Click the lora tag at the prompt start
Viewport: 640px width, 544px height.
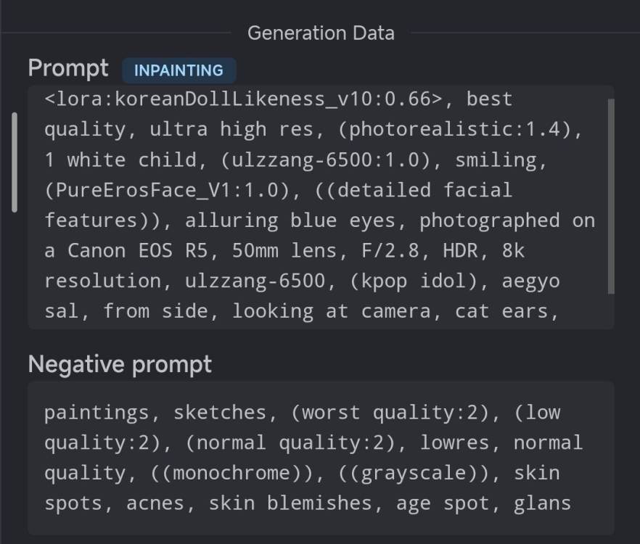point(243,99)
